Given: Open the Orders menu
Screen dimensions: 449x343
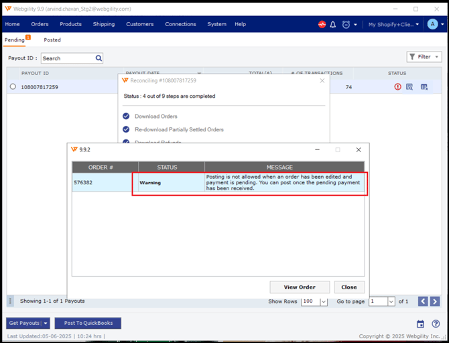Looking at the screenshot, I should click(x=40, y=24).
